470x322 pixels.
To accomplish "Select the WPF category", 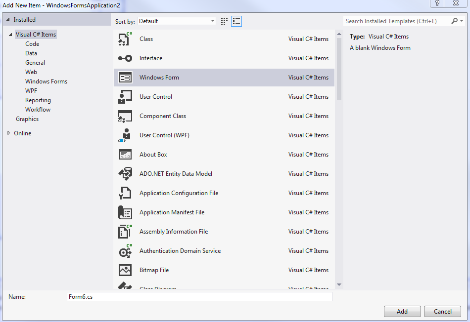I will pos(31,91).
